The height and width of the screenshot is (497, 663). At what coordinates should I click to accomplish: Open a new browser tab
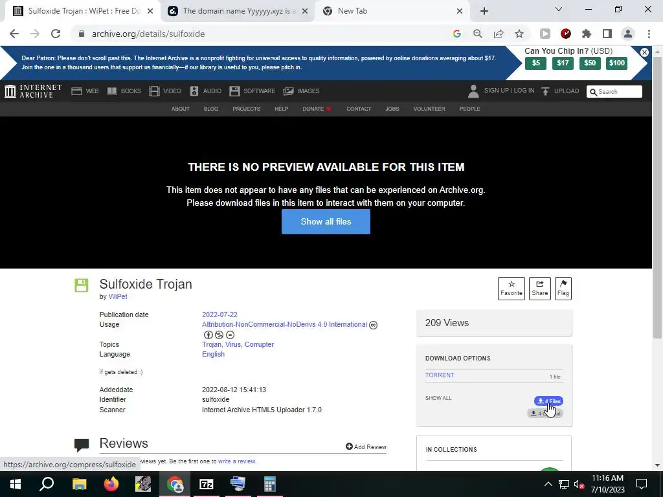click(484, 11)
